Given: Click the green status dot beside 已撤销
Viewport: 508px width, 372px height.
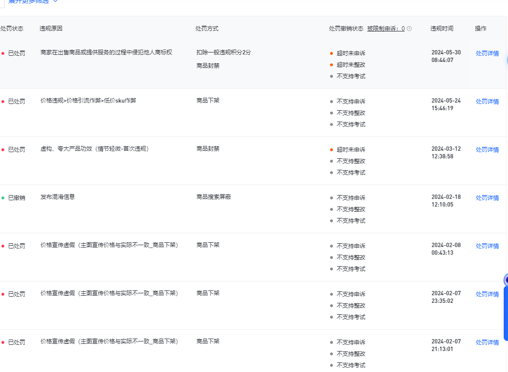Looking at the screenshot, I should (x=3, y=198).
